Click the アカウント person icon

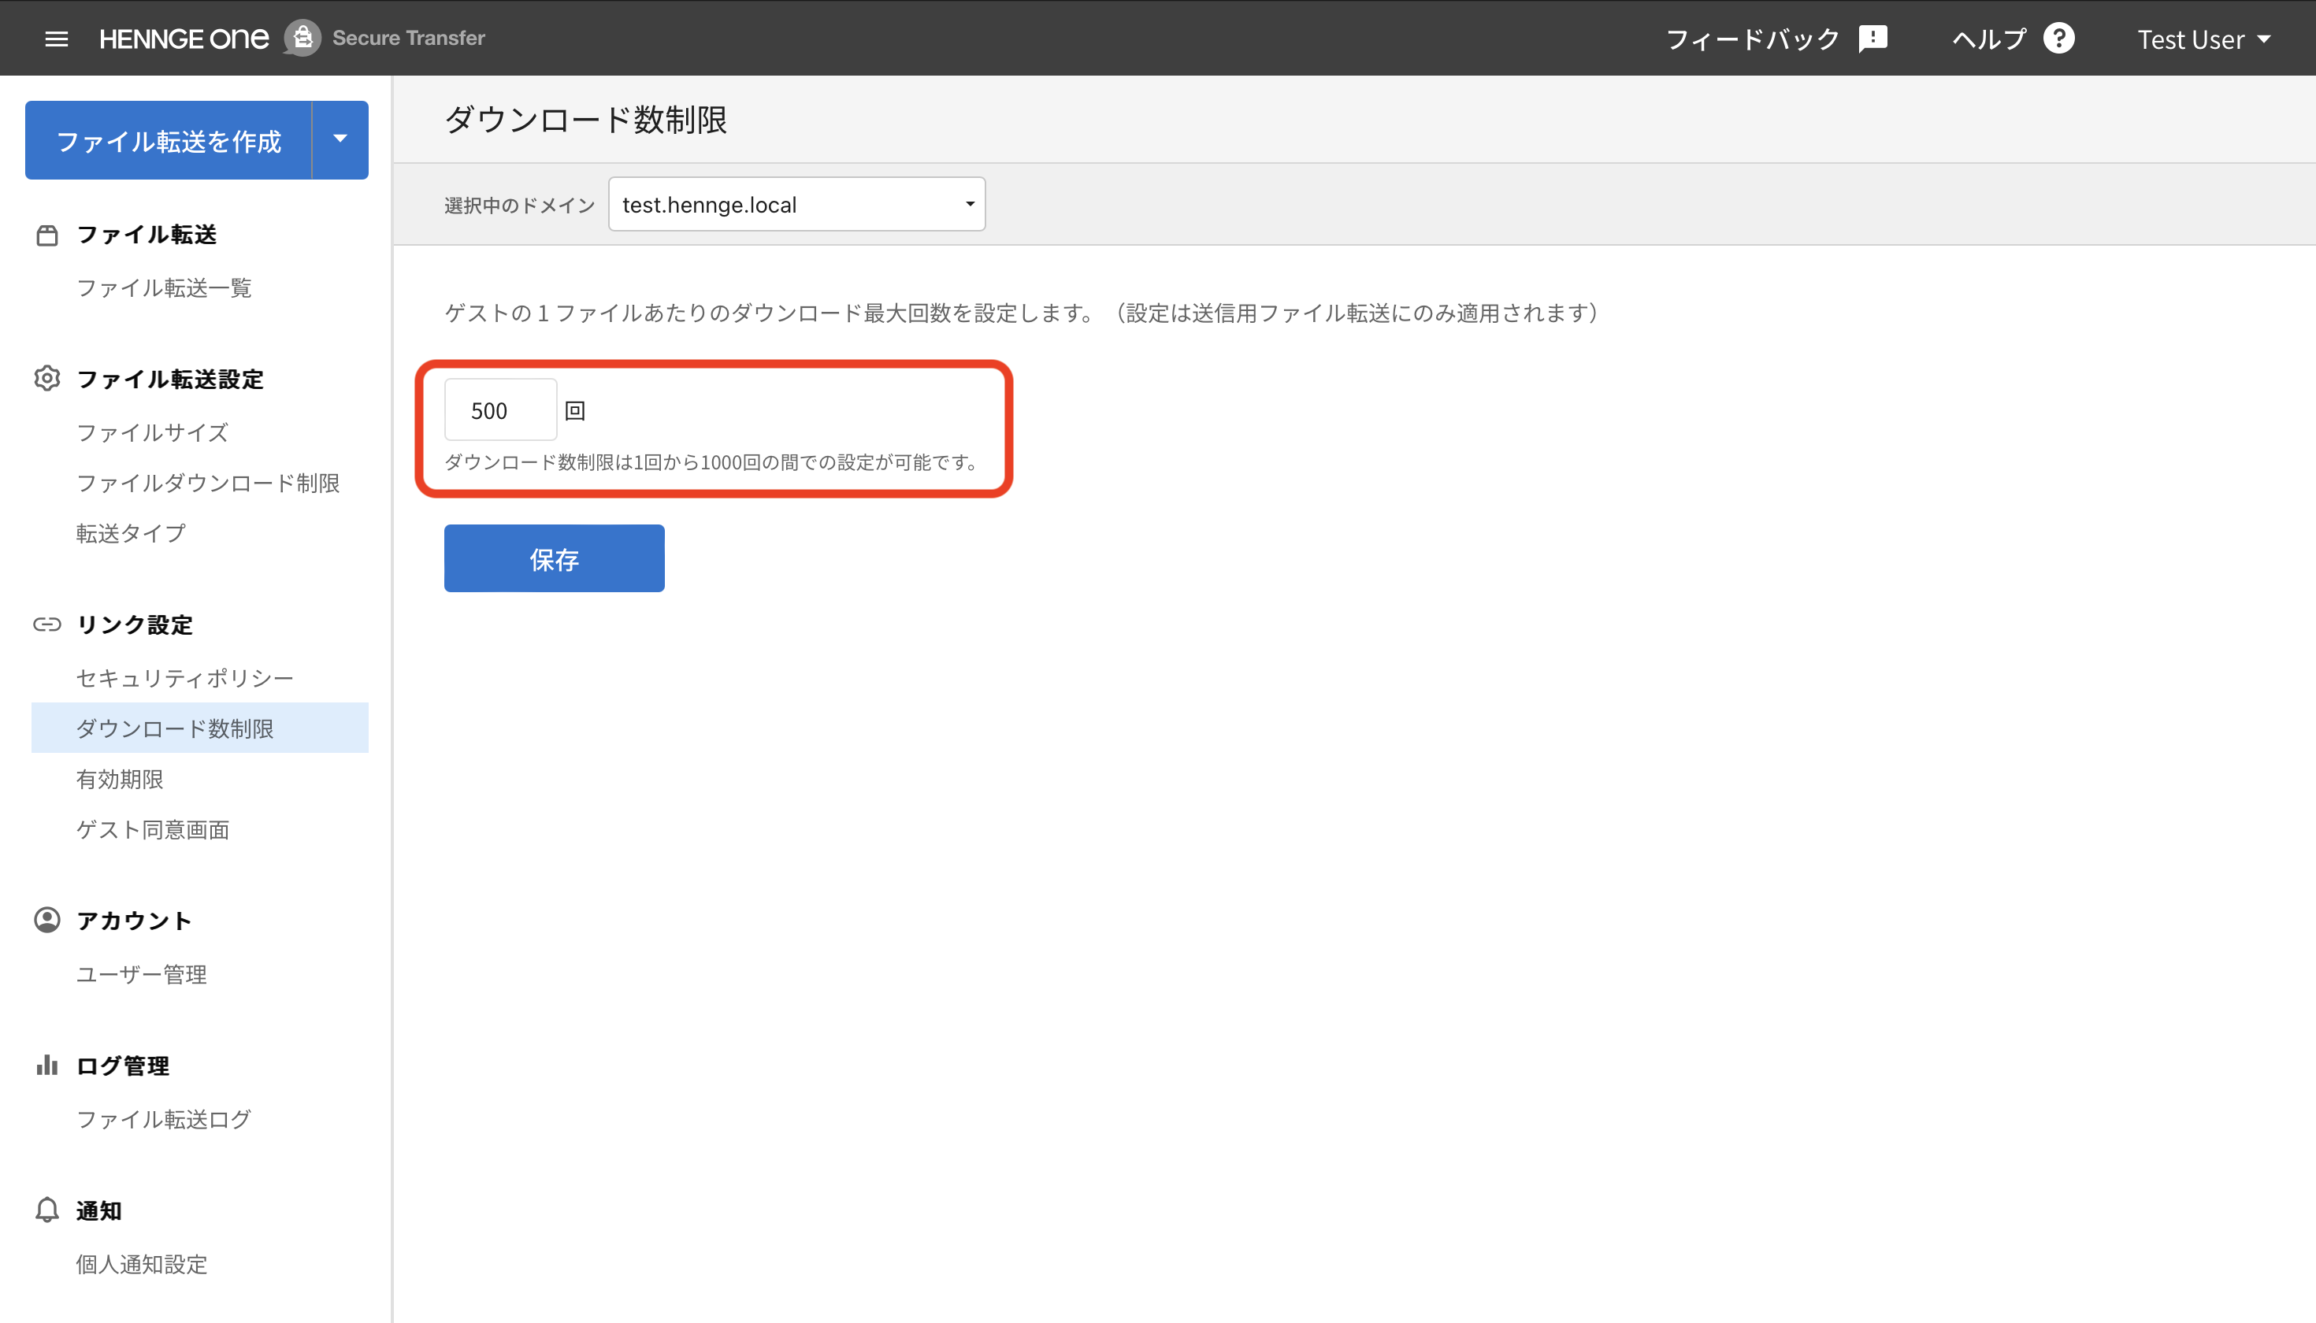click(46, 920)
